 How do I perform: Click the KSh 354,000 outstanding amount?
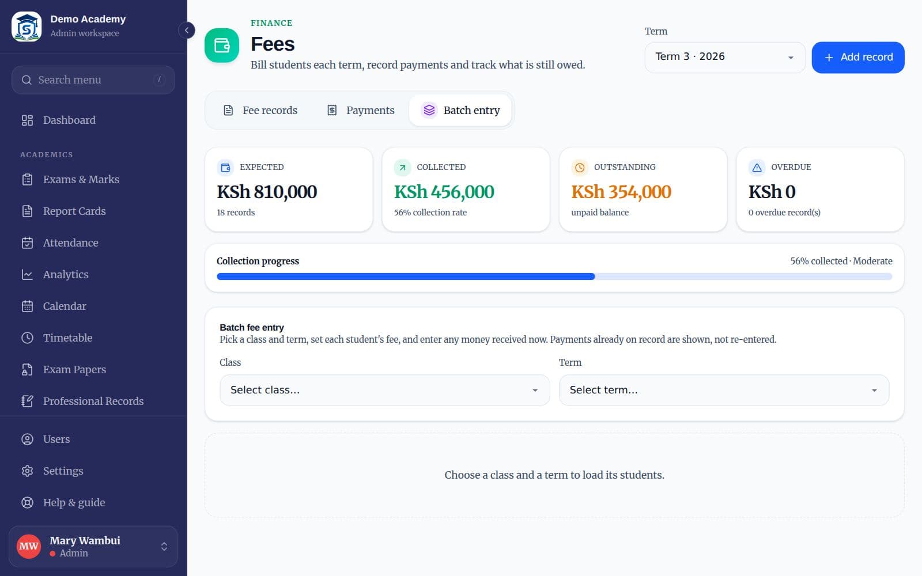click(x=621, y=192)
